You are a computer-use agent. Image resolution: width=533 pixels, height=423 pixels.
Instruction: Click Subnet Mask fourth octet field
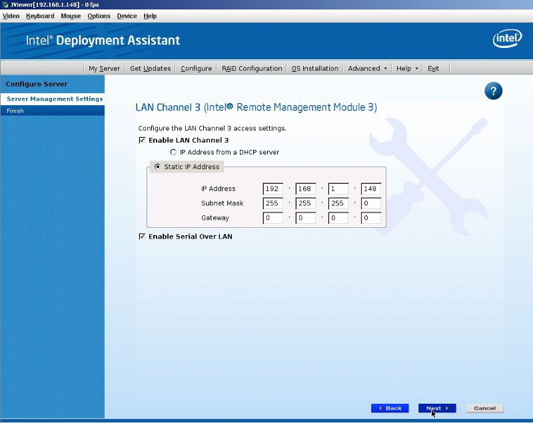click(x=371, y=203)
